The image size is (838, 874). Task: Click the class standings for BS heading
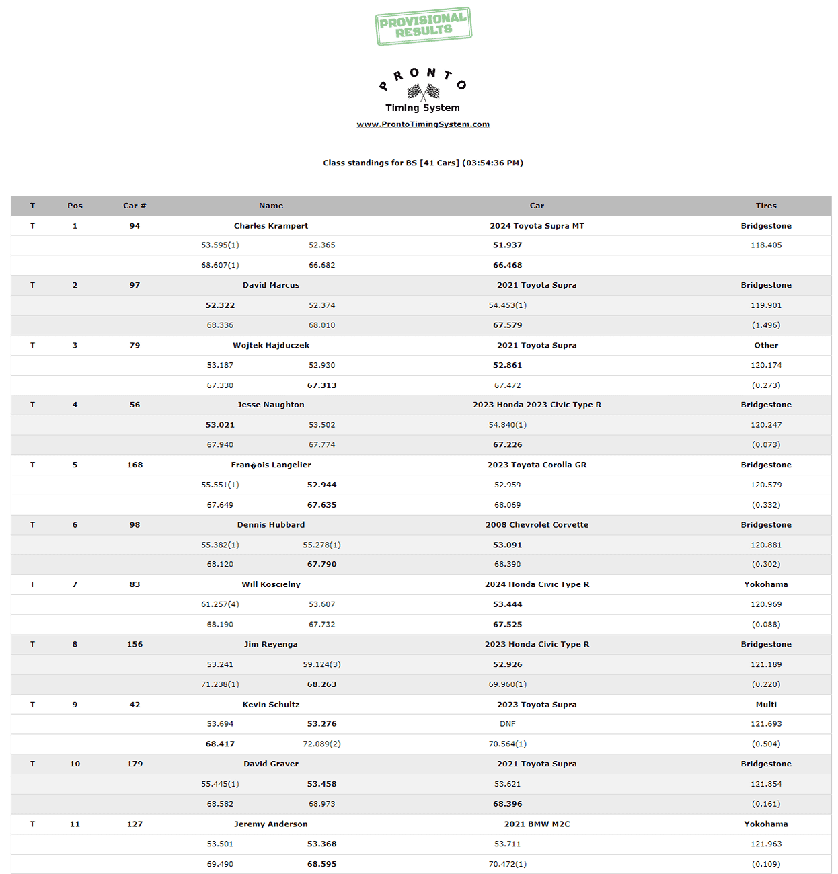click(x=423, y=163)
